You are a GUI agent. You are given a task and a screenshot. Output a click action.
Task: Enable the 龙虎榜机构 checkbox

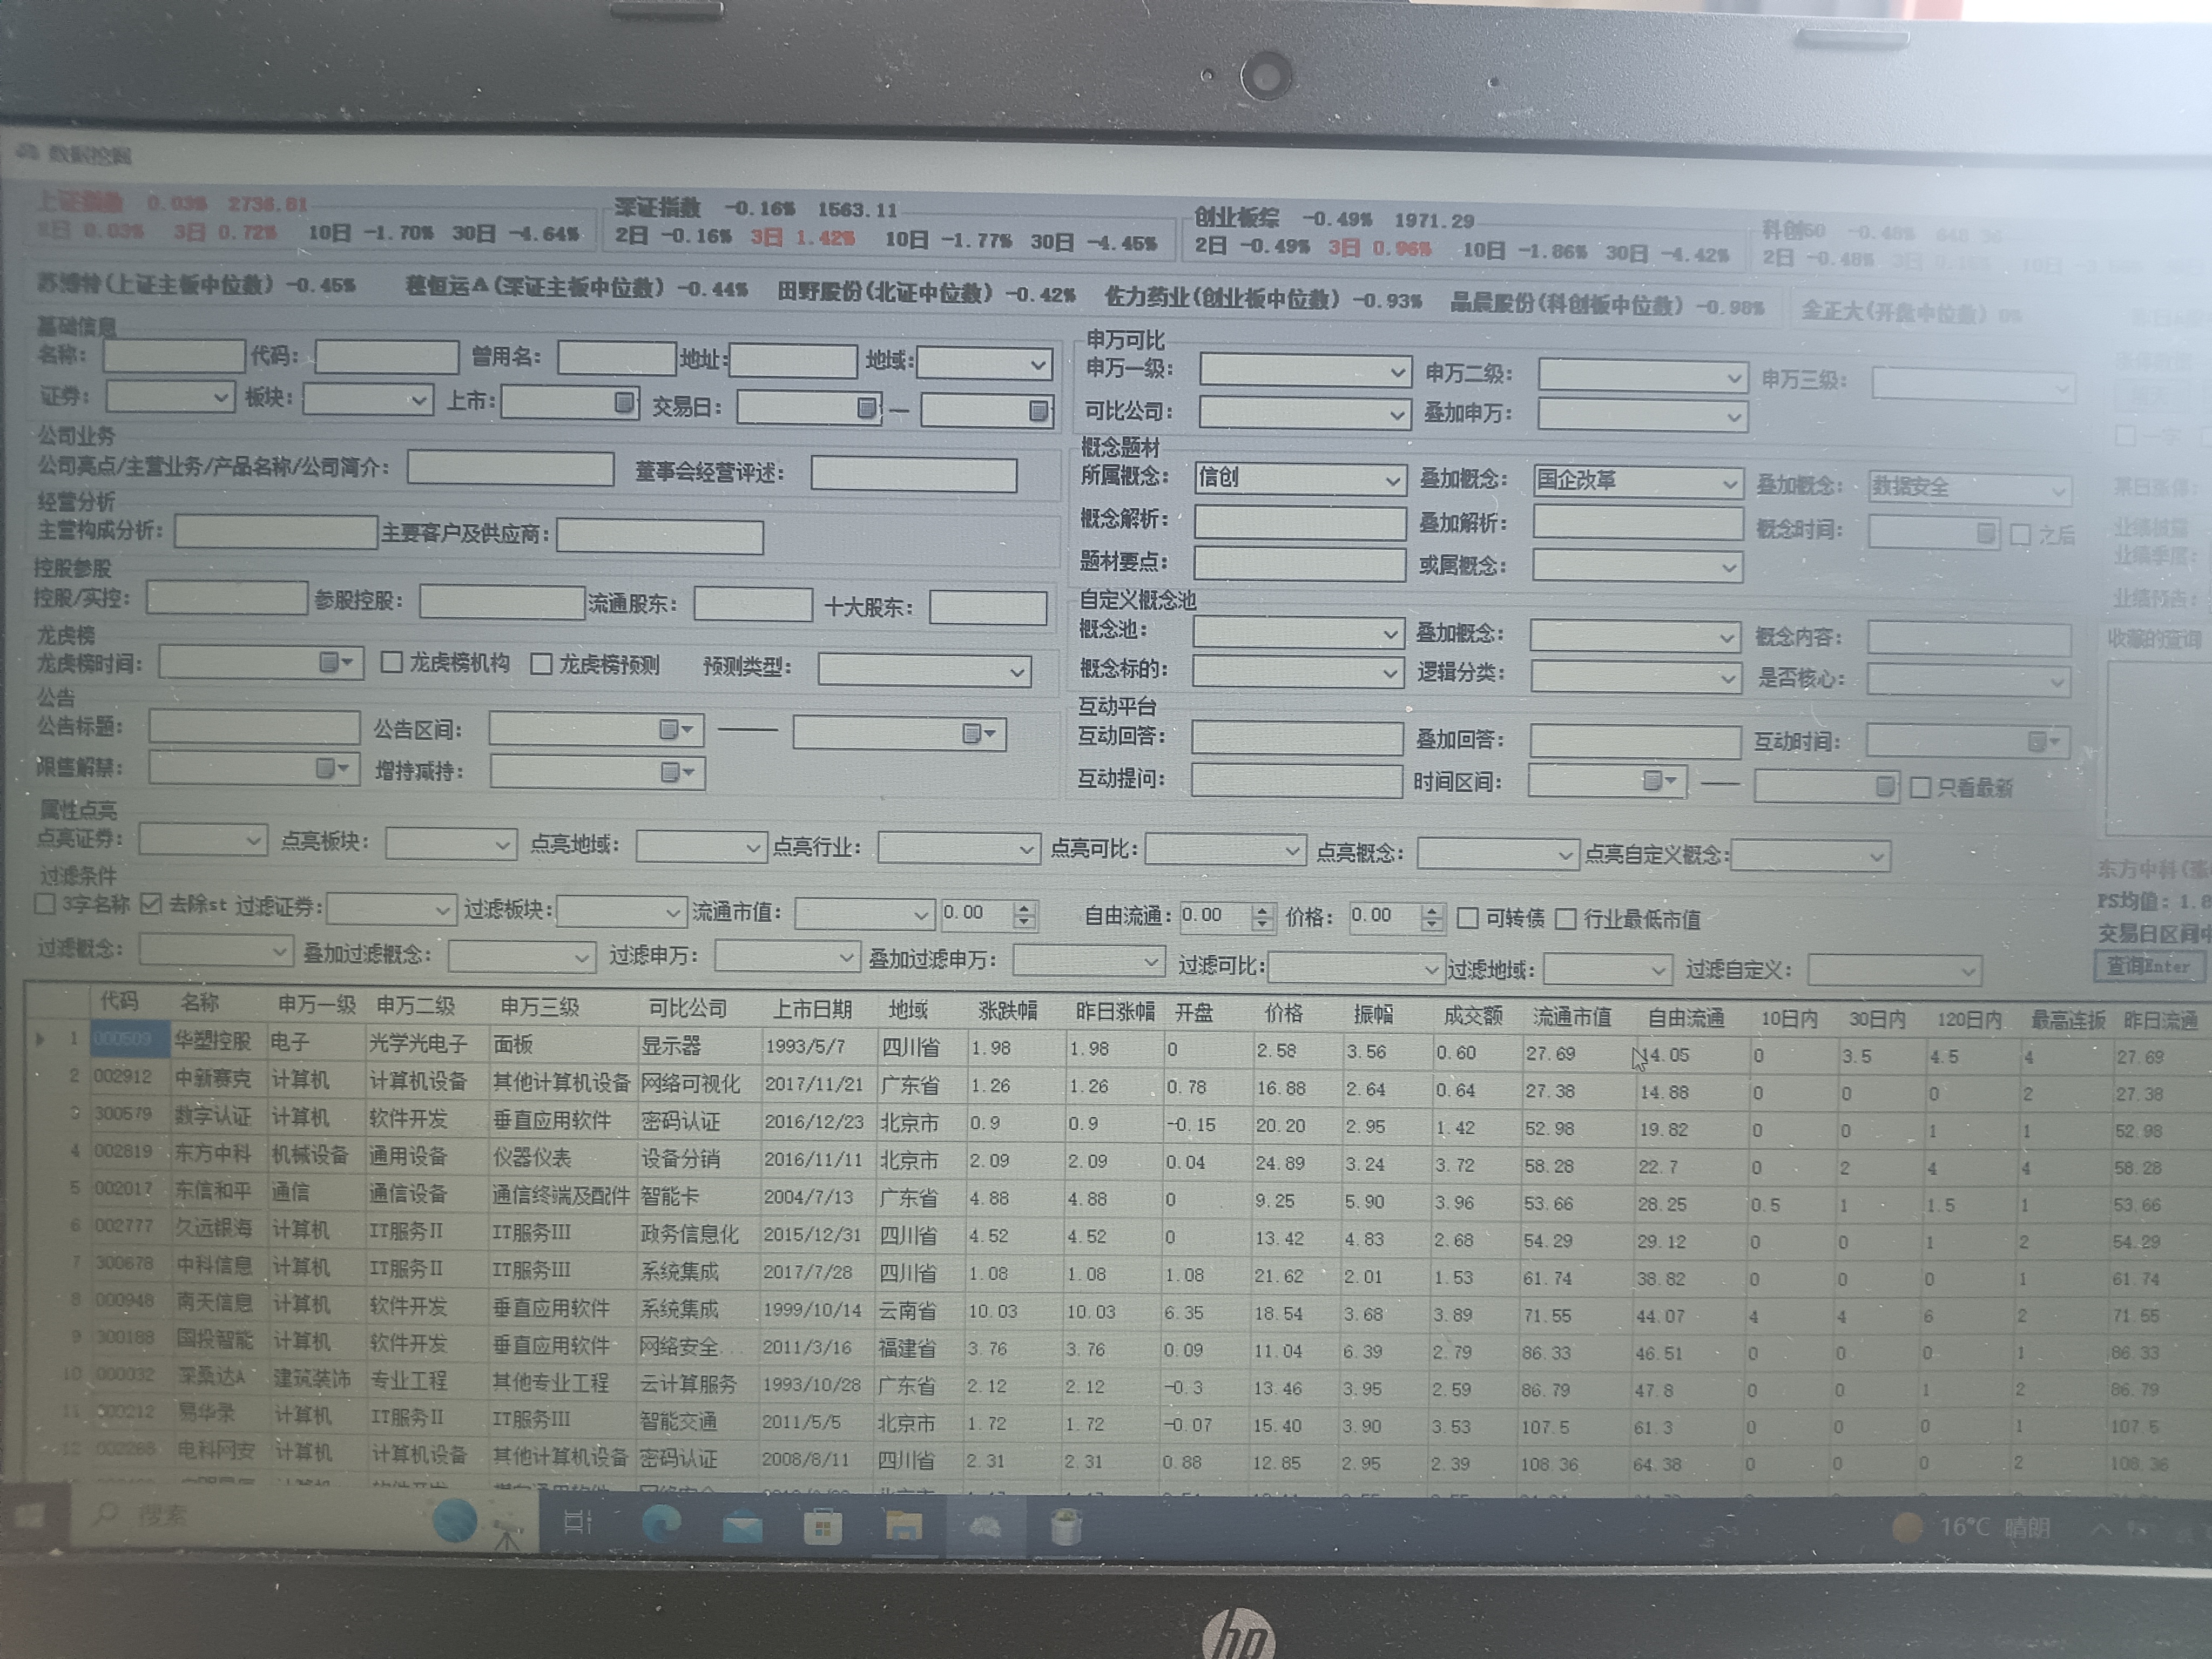coord(392,662)
